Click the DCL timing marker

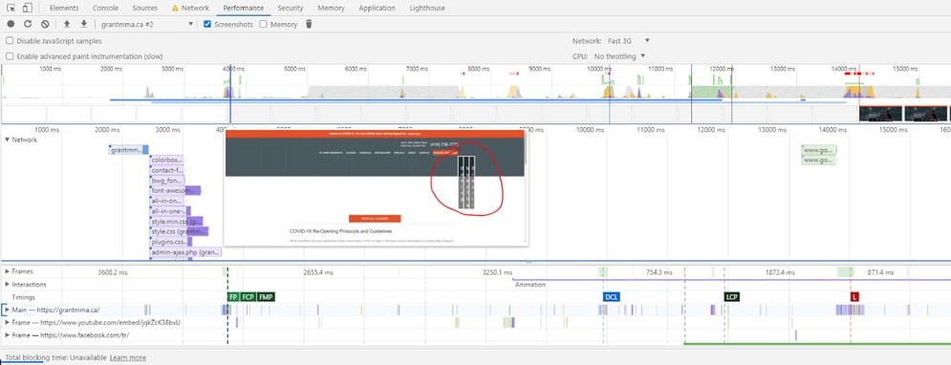612,297
